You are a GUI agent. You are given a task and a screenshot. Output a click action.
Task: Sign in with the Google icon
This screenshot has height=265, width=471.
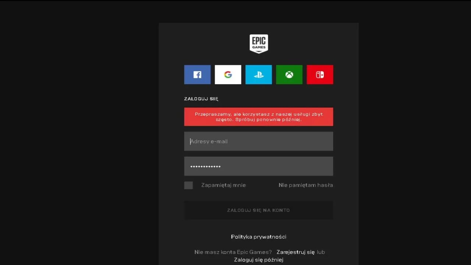point(228,75)
